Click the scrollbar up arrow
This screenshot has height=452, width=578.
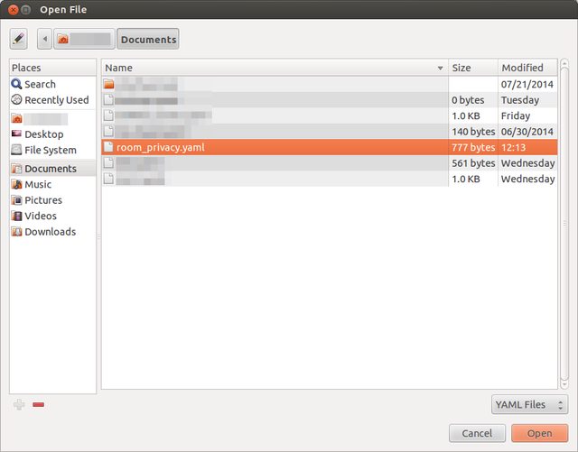point(564,63)
